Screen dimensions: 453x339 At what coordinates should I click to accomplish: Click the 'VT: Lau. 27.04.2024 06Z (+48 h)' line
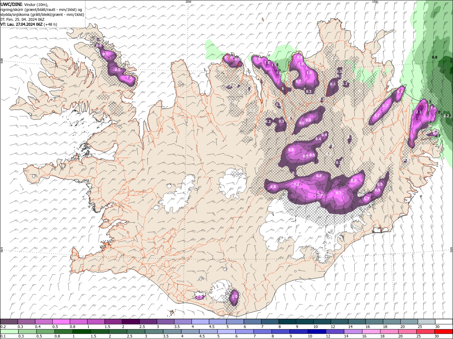click(29, 24)
